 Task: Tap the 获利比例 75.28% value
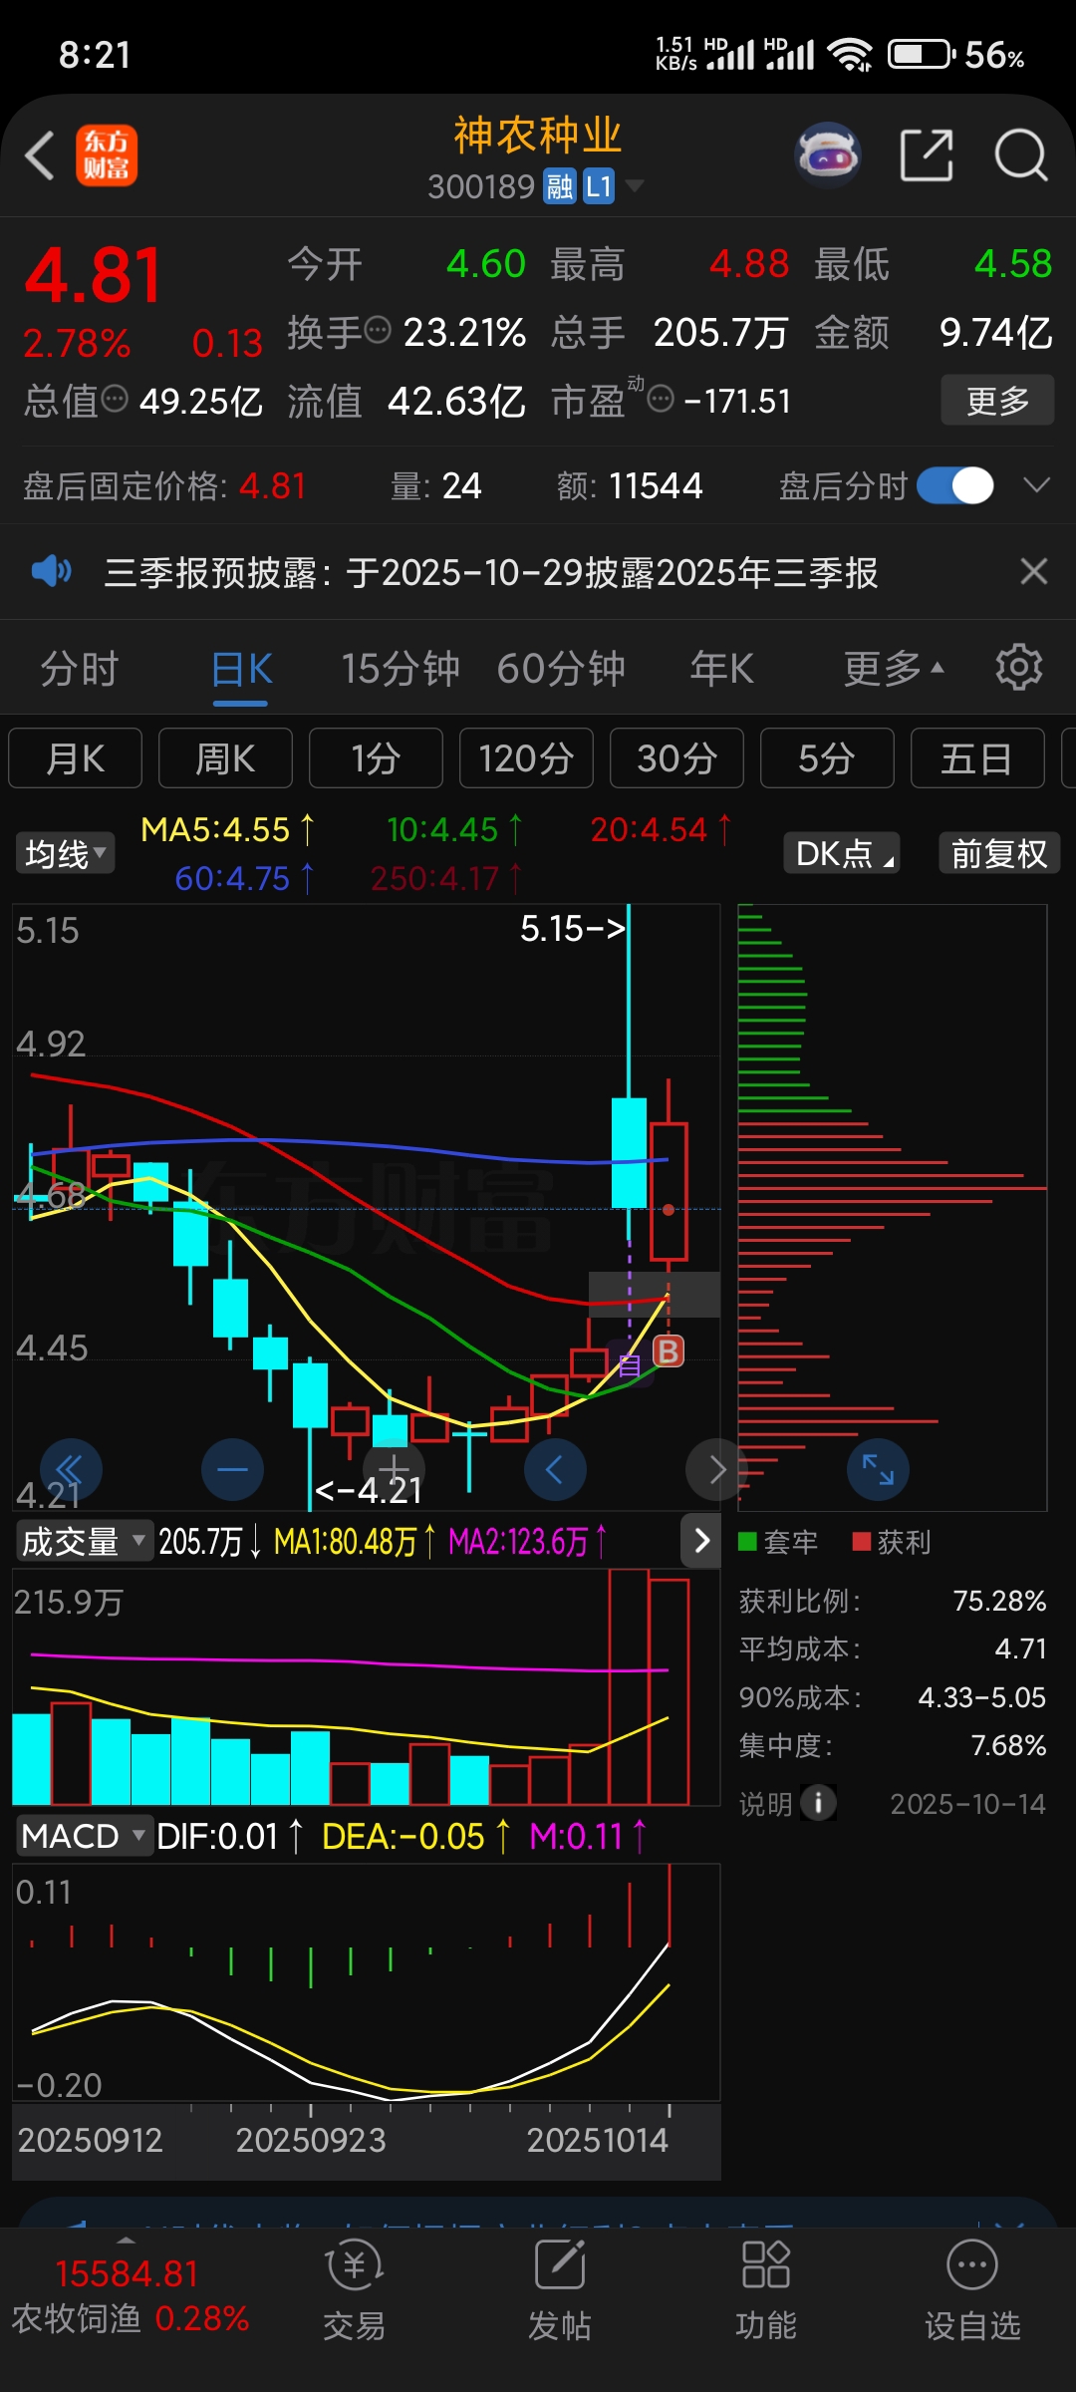pos(999,1601)
